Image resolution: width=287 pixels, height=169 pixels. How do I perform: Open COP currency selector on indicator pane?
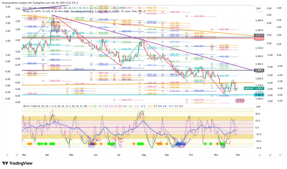[x=258, y=107]
